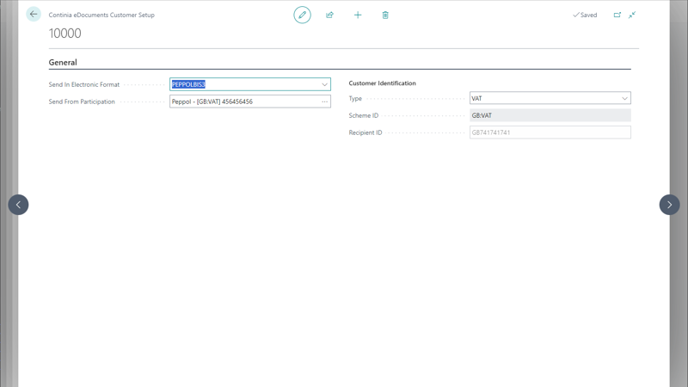Viewport: 688px width, 387px height.
Task: Click the Send From Participation field
Action: (x=243, y=101)
